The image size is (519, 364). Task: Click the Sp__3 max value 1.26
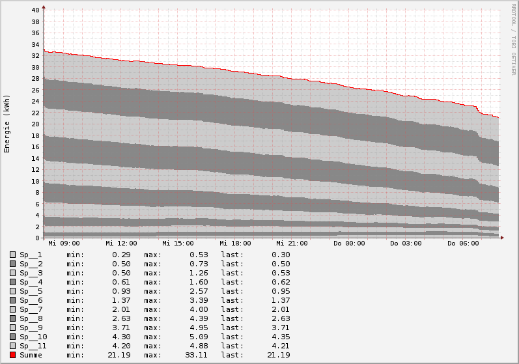(x=200, y=273)
